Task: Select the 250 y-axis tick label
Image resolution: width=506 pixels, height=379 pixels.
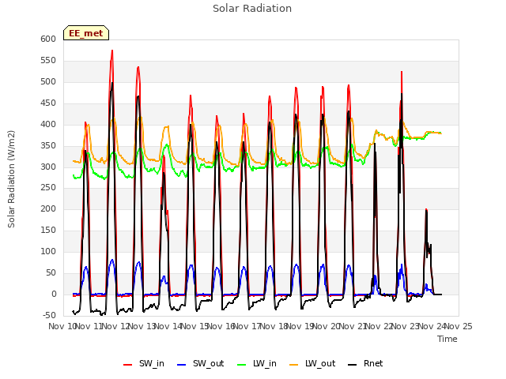Action: [x=48, y=188]
